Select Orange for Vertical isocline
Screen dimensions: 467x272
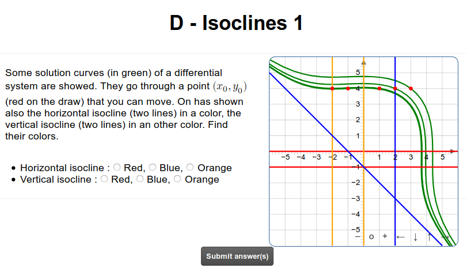177,179
